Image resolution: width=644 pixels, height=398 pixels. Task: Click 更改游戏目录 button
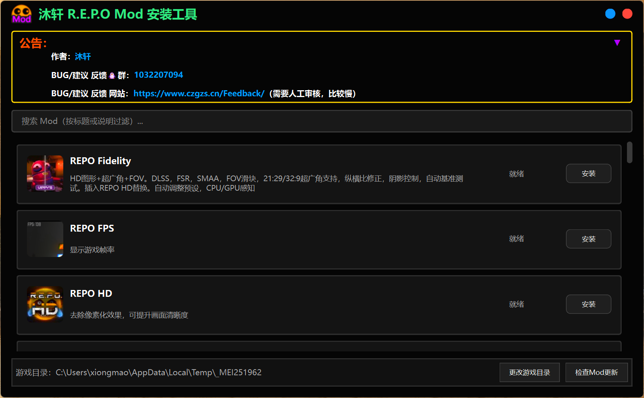tap(529, 372)
